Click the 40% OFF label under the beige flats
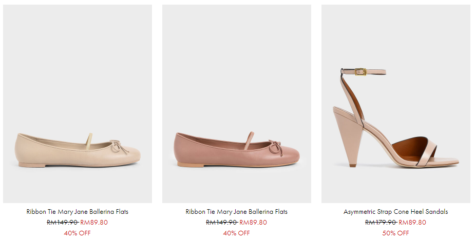The image size is (475, 241). (x=77, y=233)
